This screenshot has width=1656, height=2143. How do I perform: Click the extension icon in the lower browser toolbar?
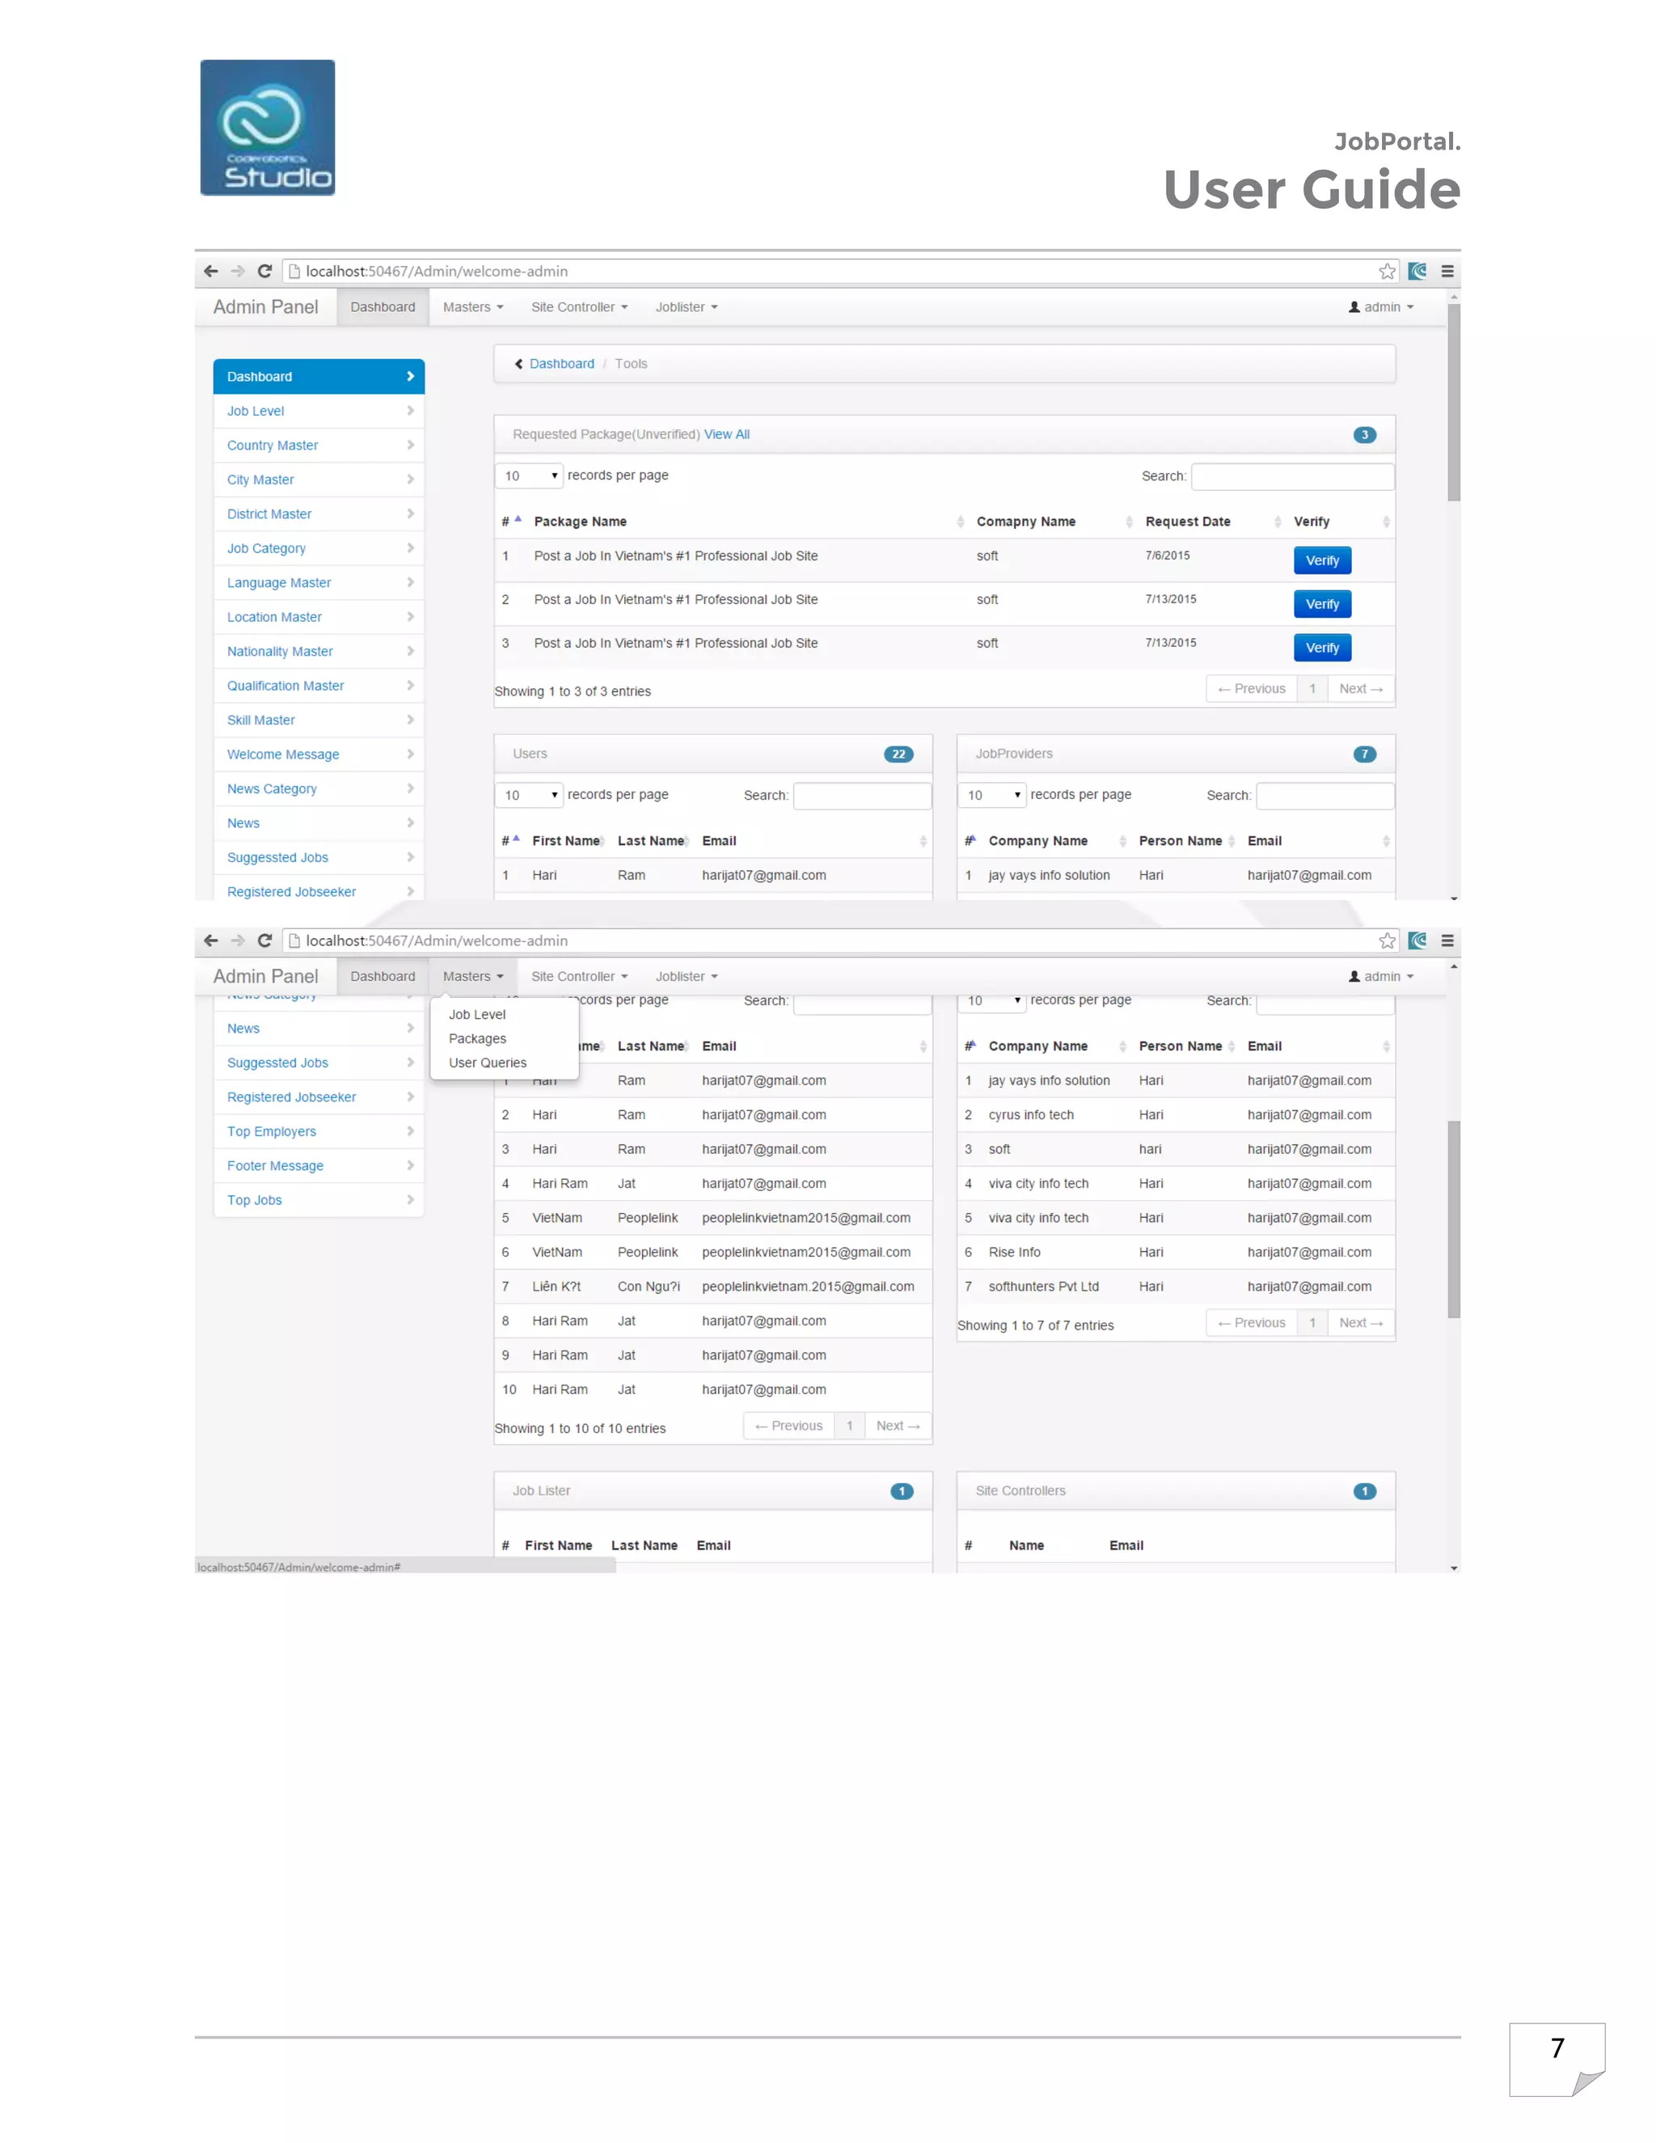click(1417, 940)
